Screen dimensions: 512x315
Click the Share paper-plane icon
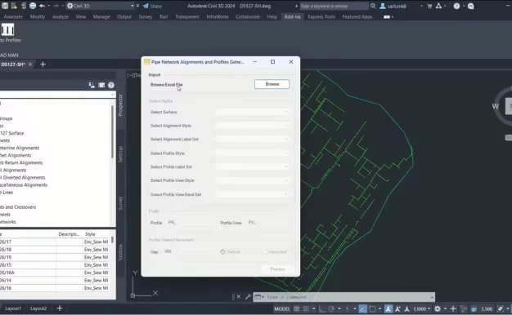click(146, 6)
